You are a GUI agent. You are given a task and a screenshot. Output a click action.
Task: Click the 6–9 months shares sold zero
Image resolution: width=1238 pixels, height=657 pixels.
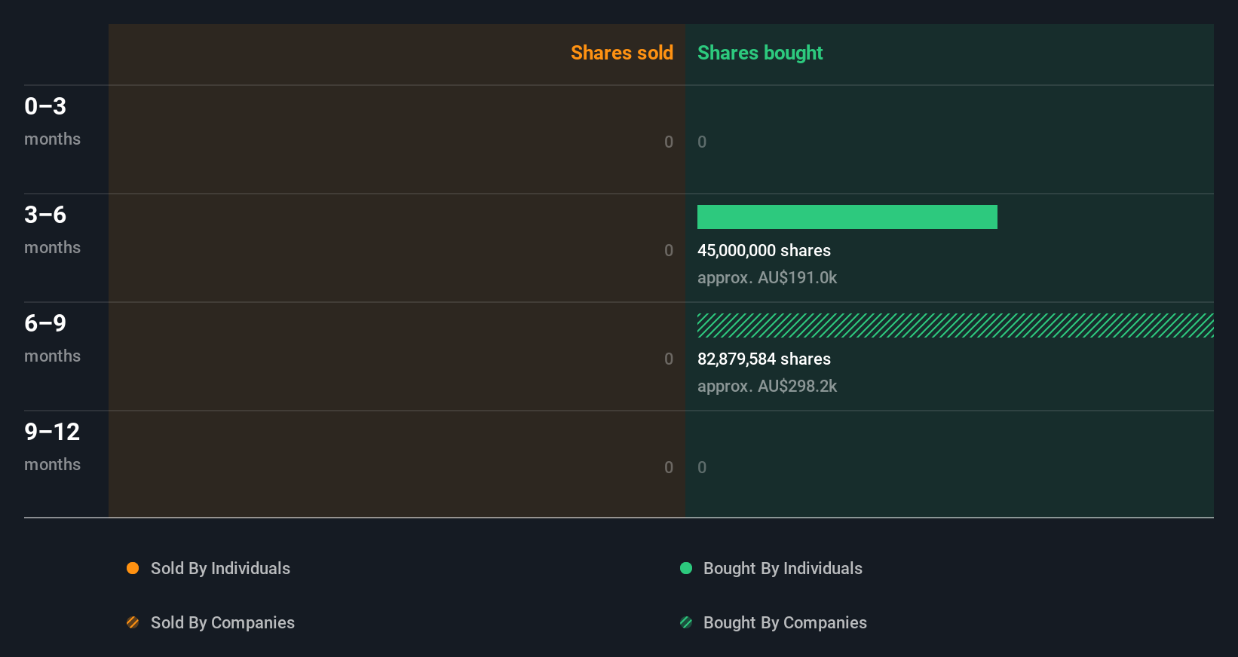[x=669, y=359]
